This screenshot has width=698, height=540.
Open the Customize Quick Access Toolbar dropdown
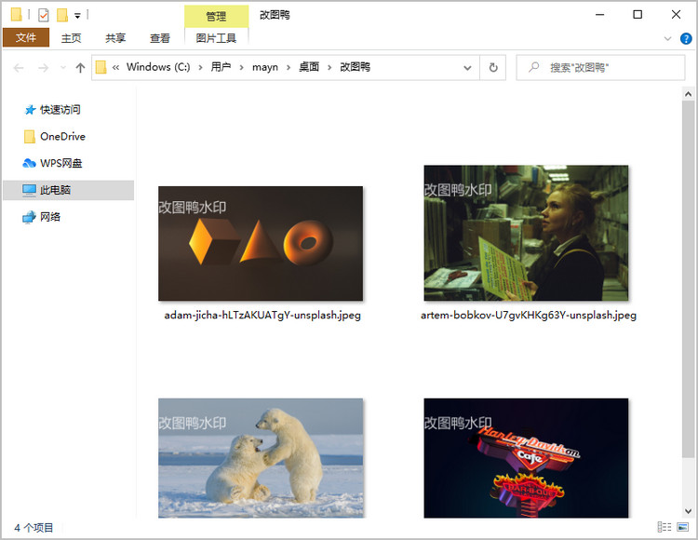pyautogui.click(x=77, y=16)
